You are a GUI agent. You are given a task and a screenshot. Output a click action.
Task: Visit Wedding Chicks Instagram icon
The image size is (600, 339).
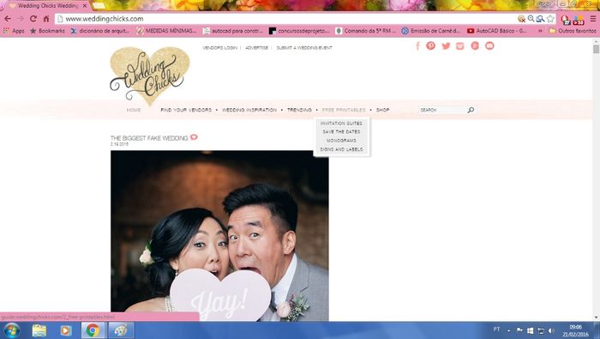click(x=460, y=46)
